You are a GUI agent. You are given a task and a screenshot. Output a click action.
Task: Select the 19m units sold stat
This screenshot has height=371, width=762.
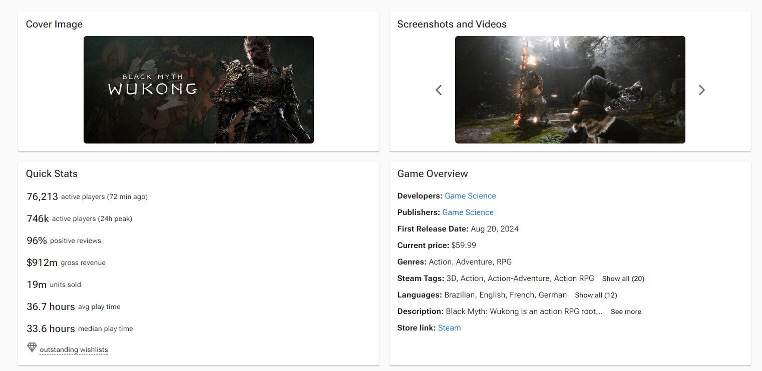tap(54, 284)
